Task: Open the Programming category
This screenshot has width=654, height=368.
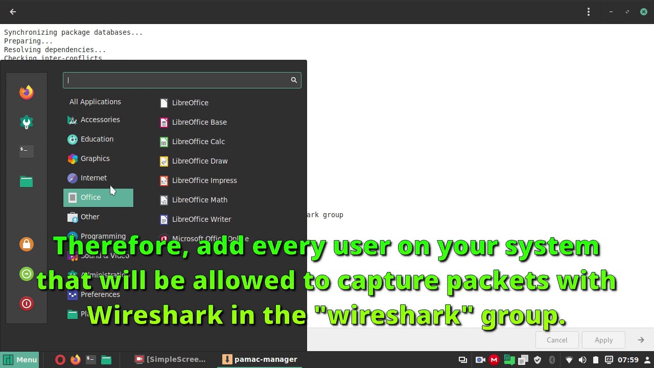Action: (x=98, y=236)
